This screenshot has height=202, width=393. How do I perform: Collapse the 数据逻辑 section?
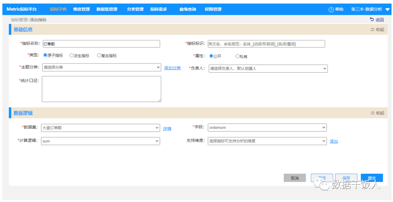(377, 113)
